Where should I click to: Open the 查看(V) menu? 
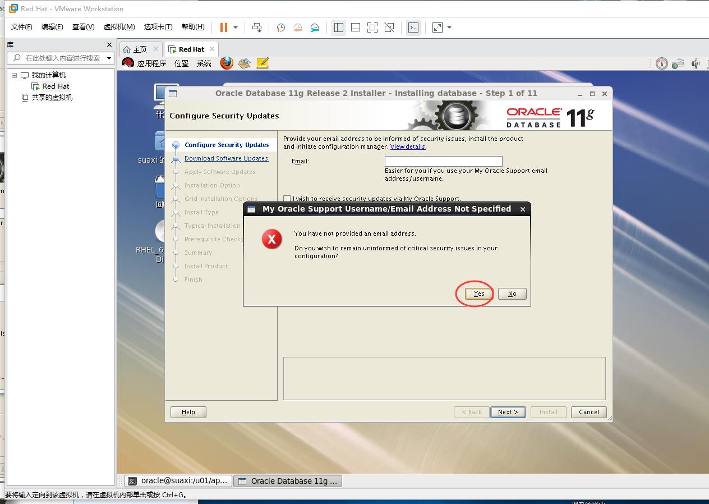coord(83,27)
